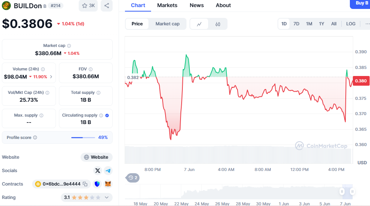Expand Volume (24h) details chevron
This screenshot has width=370, height=206.
[x=51, y=77]
